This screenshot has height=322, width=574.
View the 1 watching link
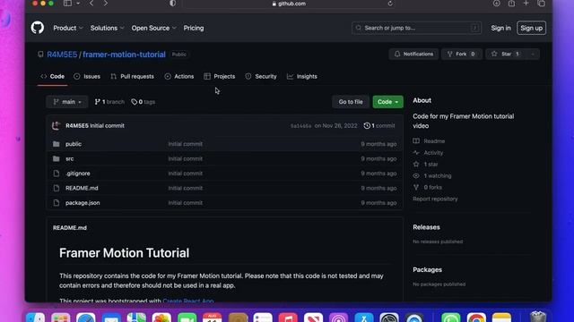coord(432,175)
